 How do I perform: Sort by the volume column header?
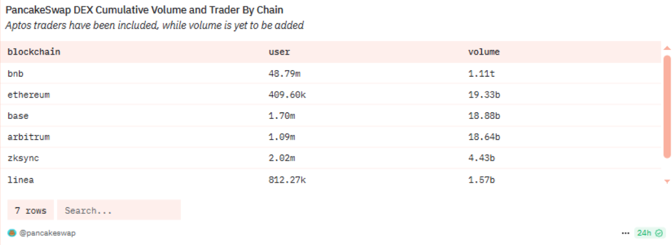[x=484, y=52]
